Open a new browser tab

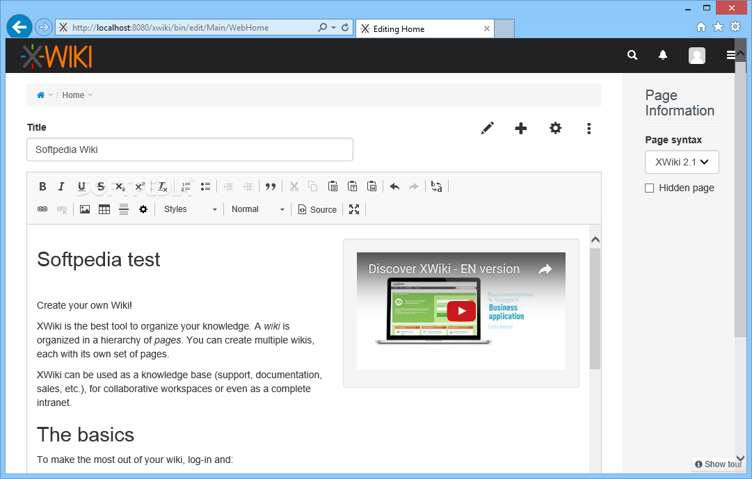click(504, 29)
